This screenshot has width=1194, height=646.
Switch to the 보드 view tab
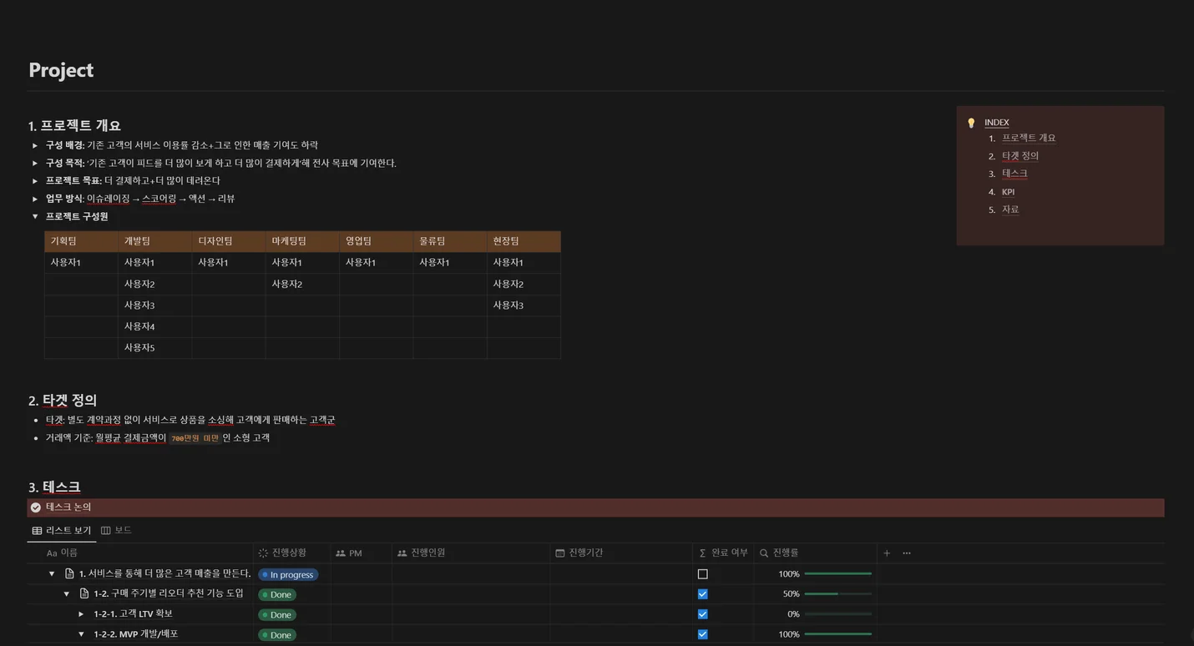(x=116, y=531)
